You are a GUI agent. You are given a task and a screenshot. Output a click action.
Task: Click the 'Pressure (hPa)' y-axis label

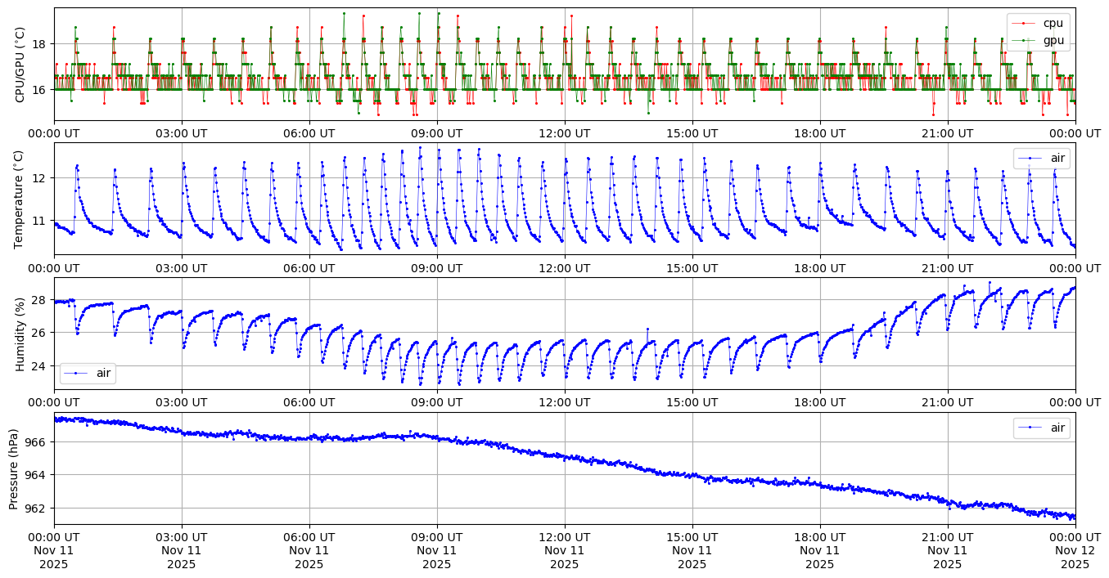pos(14,468)
